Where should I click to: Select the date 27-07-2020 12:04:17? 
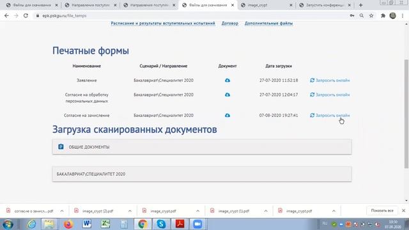pos(279,95)
